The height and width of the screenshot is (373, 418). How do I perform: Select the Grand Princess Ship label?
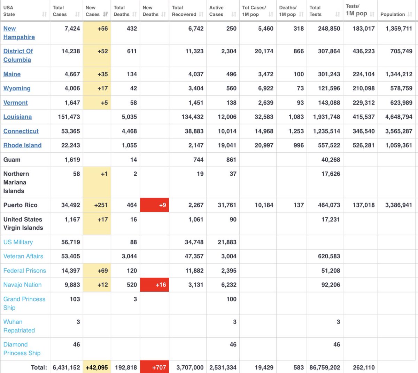(x=24, y=303)
